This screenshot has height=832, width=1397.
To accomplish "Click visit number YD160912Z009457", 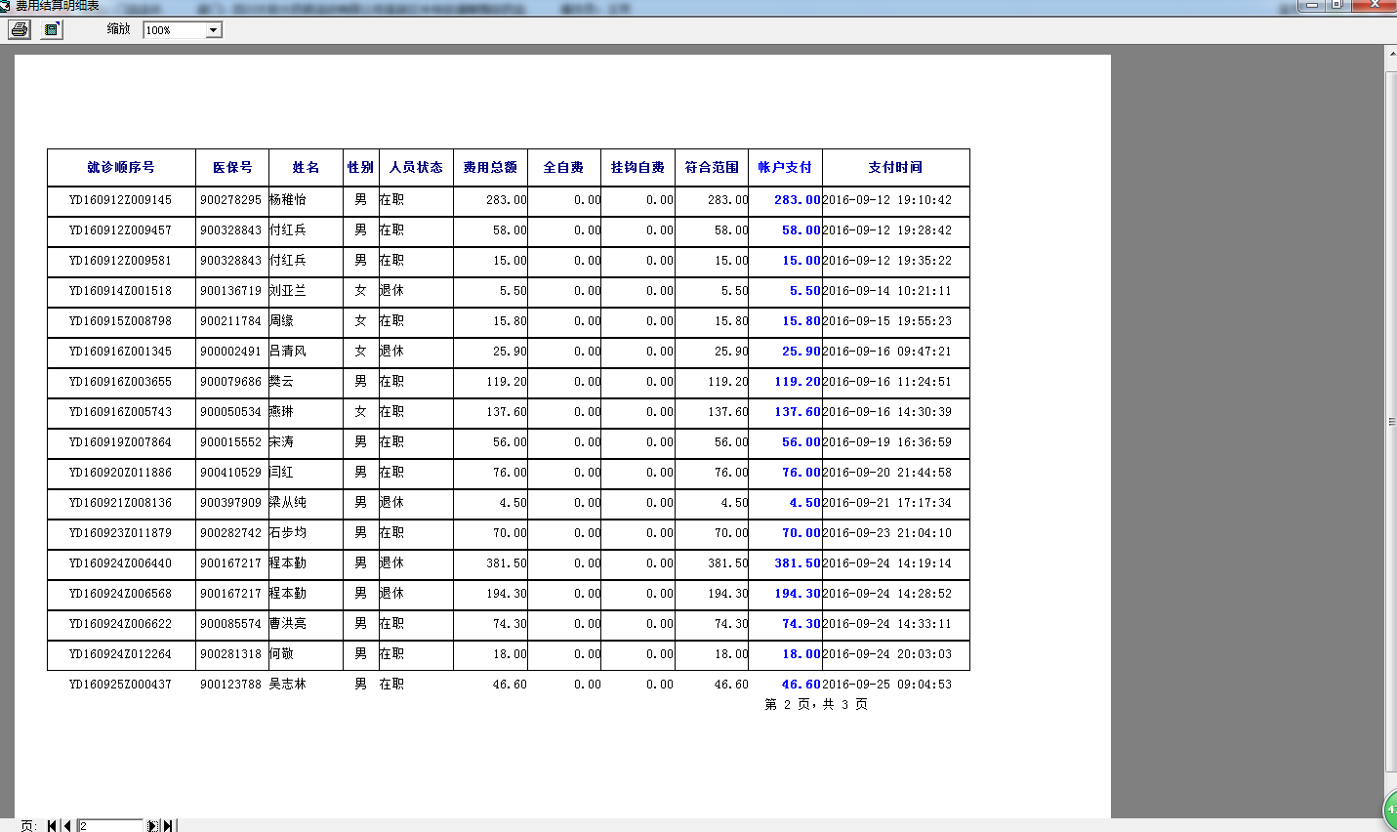I will coord(120,230).
